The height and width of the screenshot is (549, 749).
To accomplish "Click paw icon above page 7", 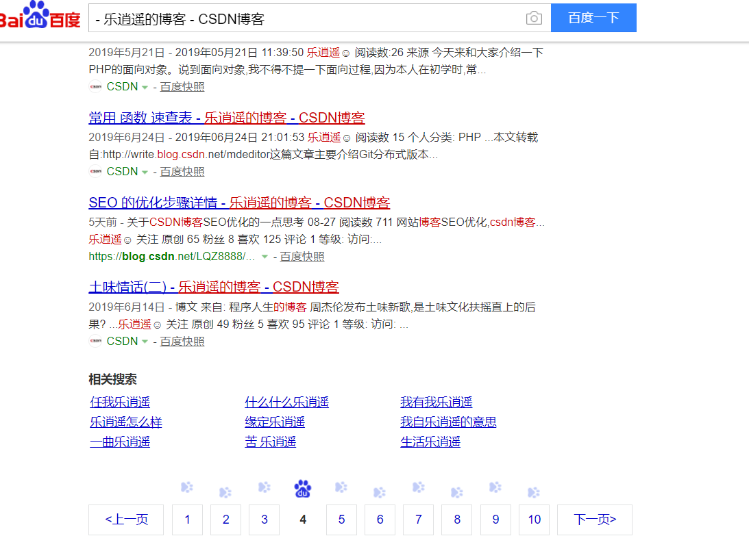I will click(419, 487).
